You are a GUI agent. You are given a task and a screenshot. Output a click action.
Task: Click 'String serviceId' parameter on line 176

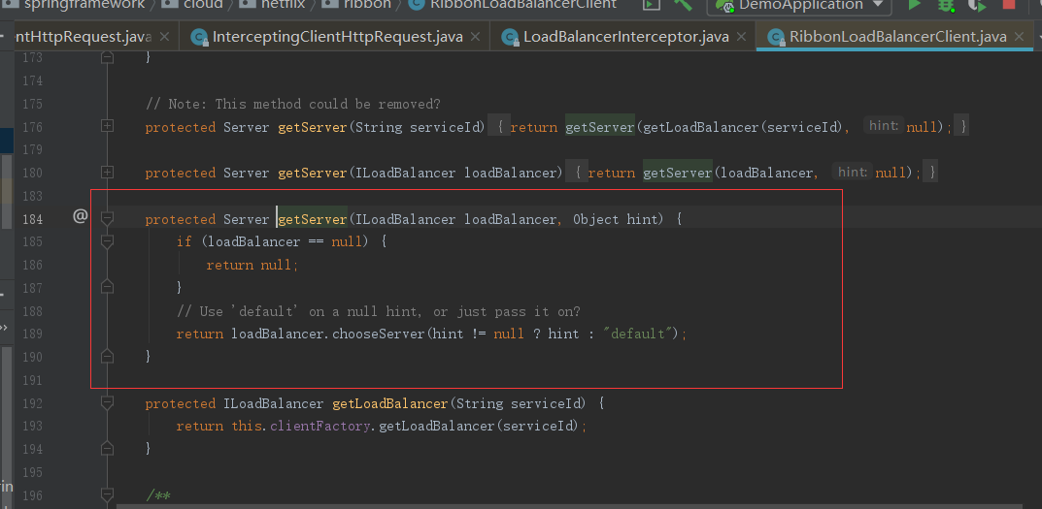(418, 127)
